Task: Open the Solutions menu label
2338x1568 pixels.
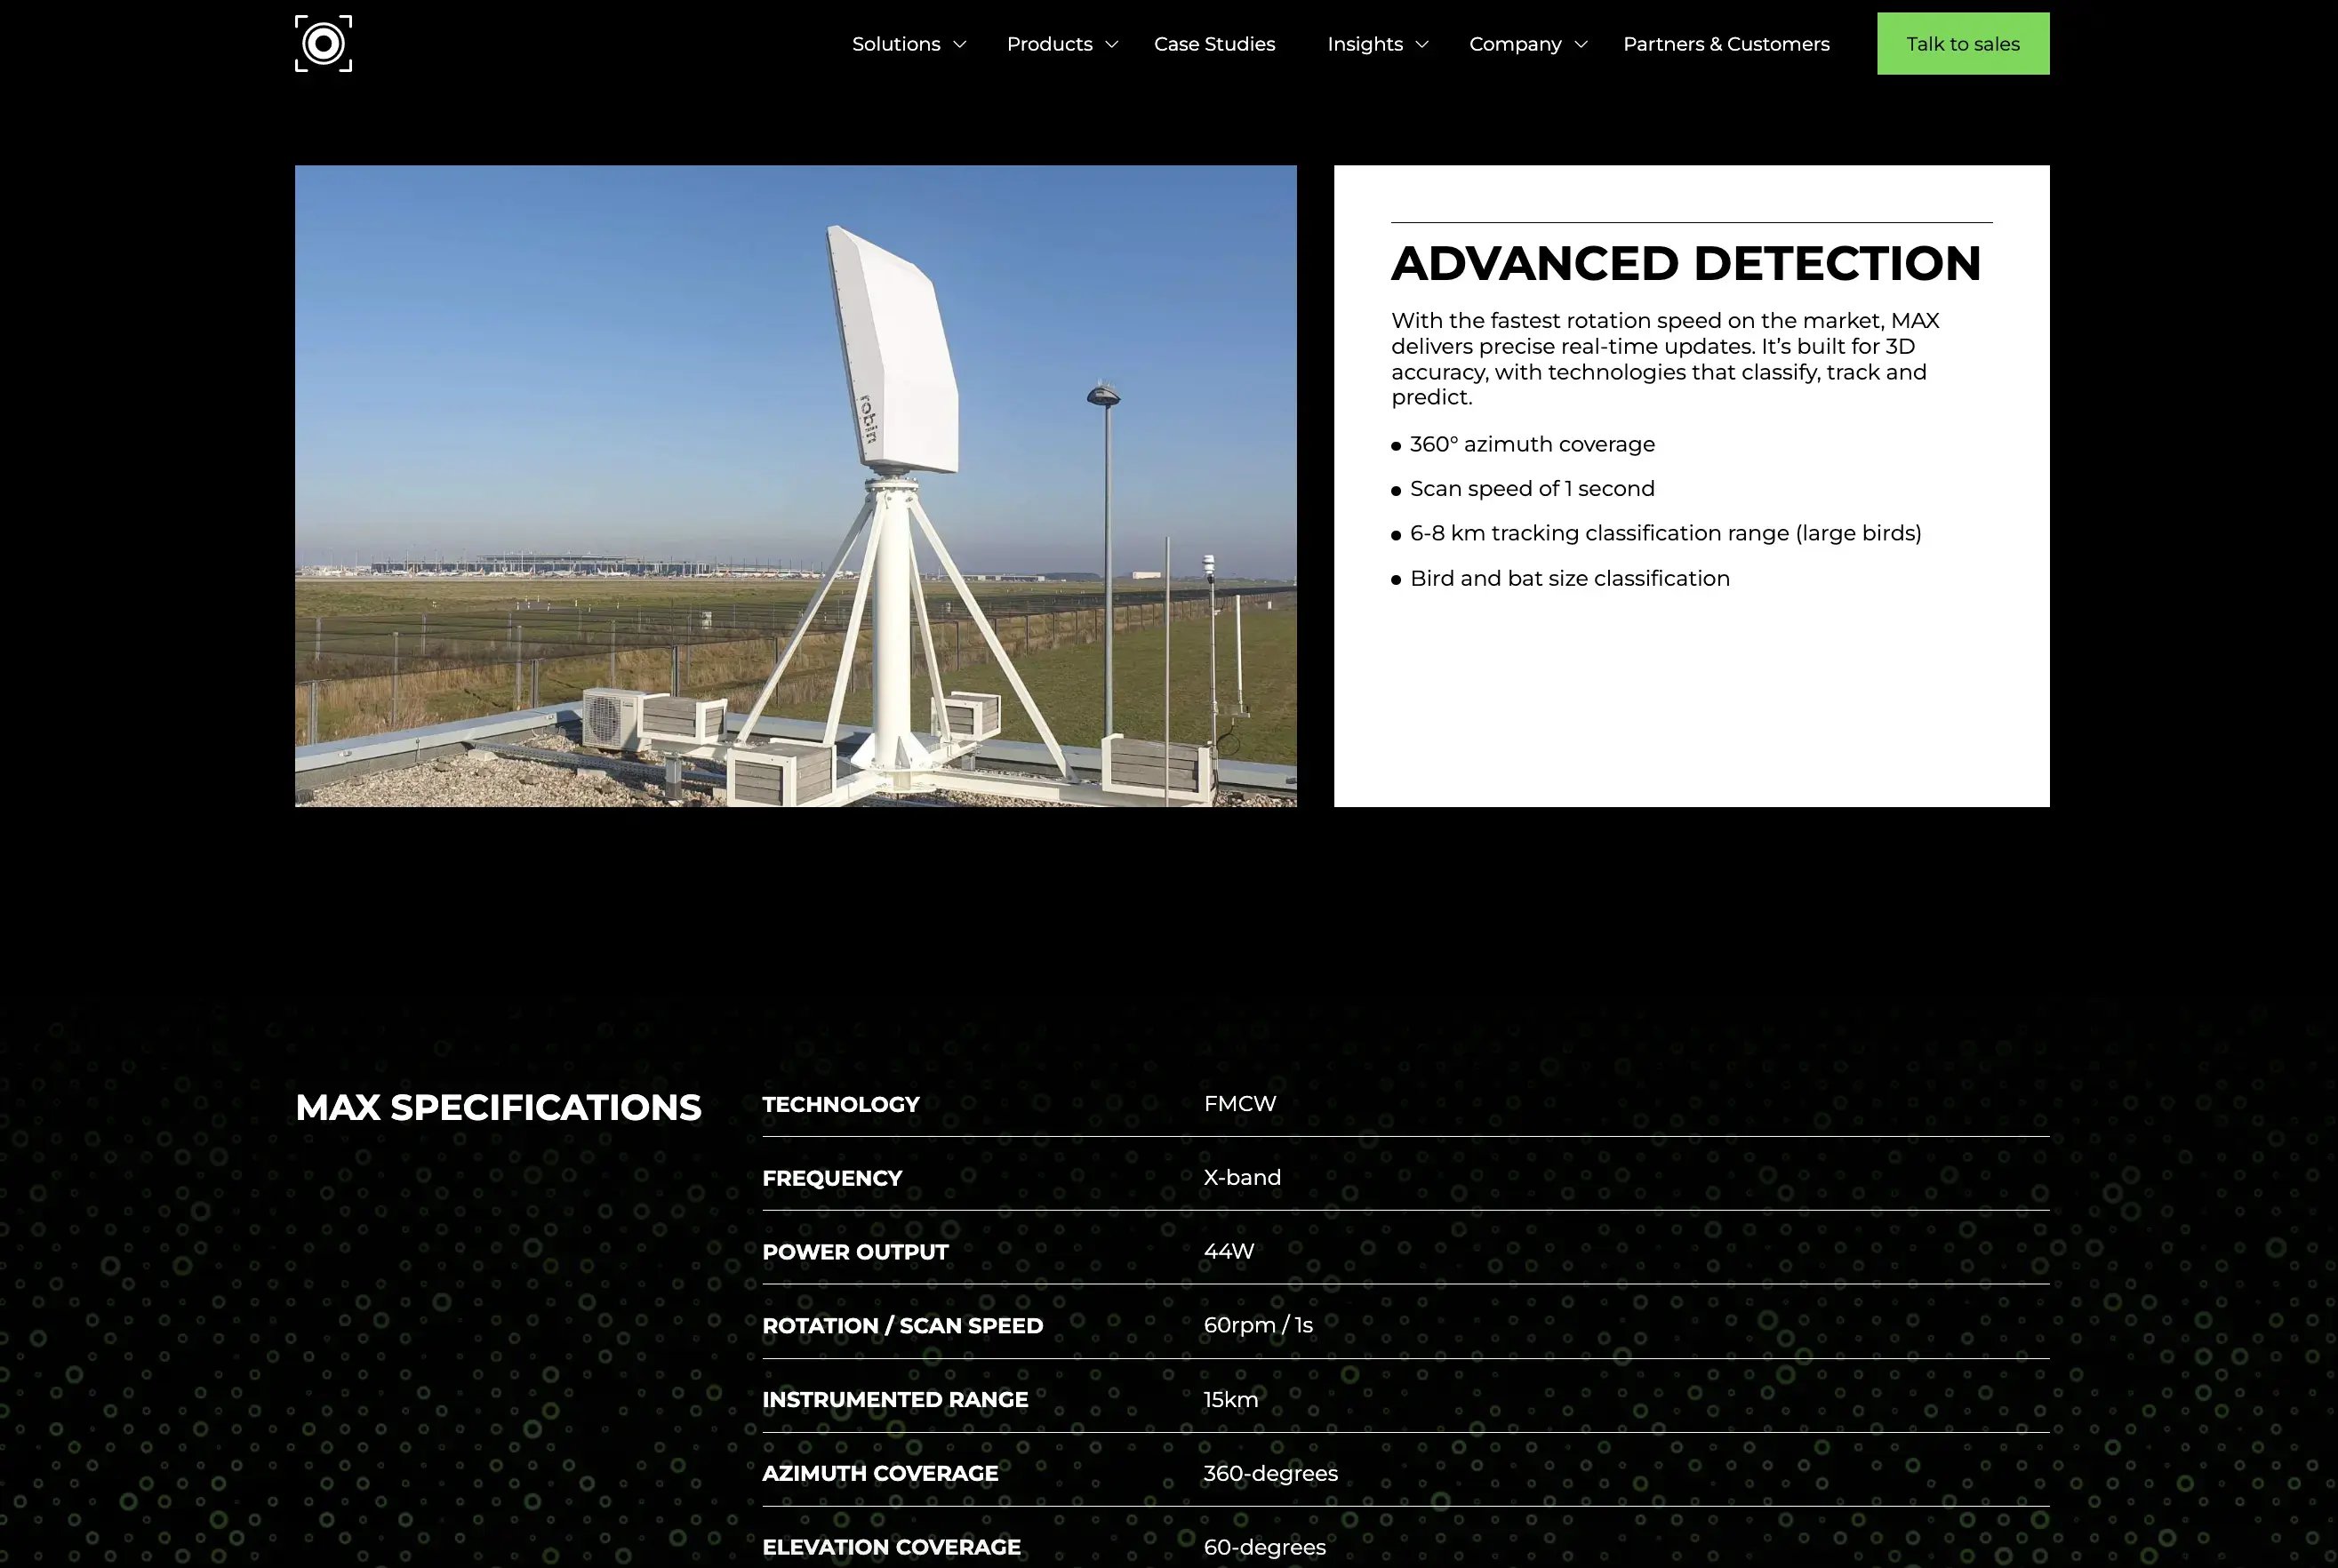Action: click(x=895, y=44)
